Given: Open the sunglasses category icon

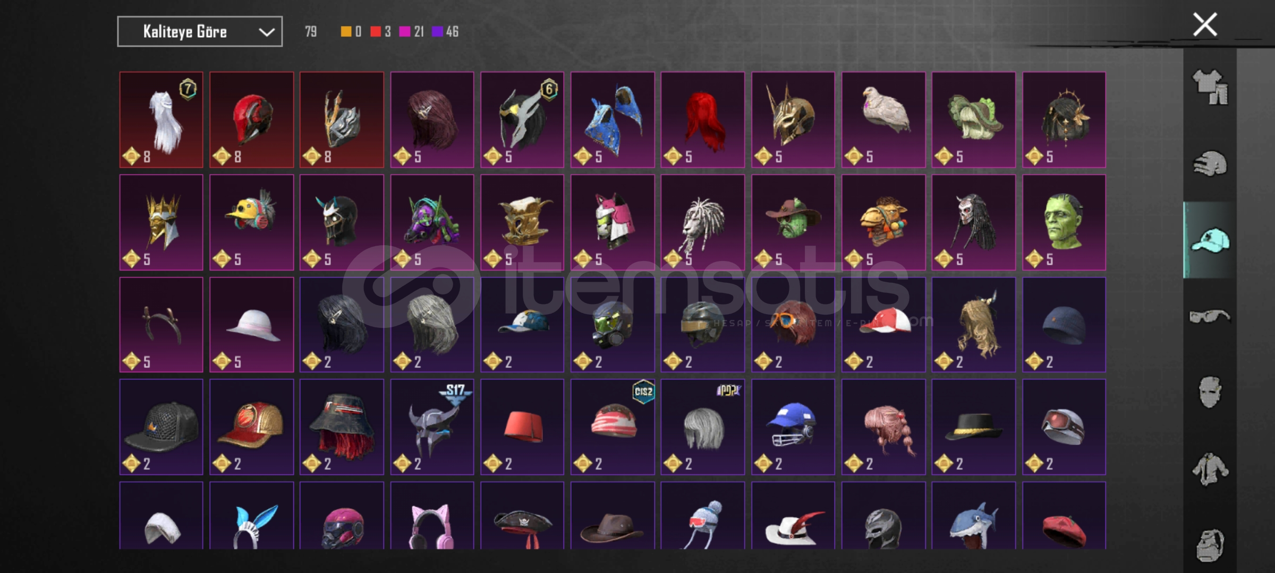Looking at the screenshot, I should click(x=1210, y=316).
